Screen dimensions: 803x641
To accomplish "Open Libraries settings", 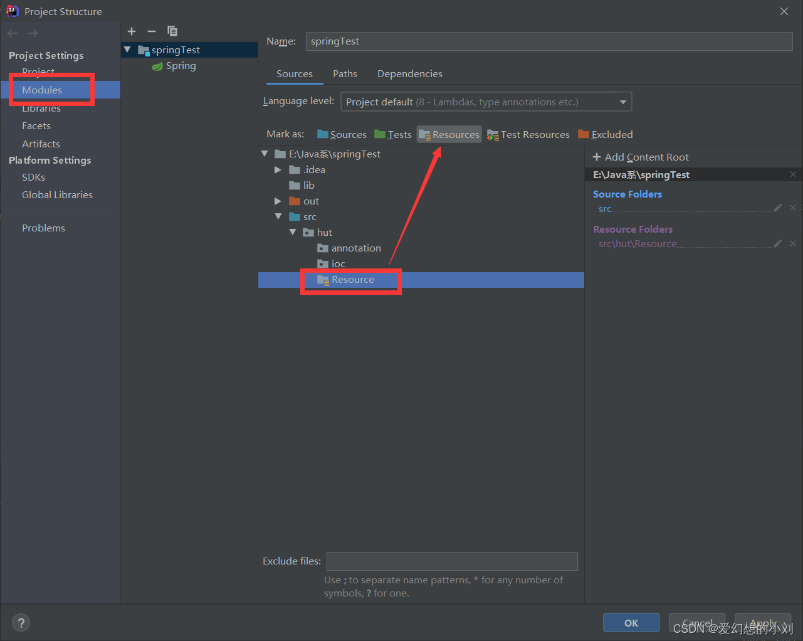I will pos(41,109).
